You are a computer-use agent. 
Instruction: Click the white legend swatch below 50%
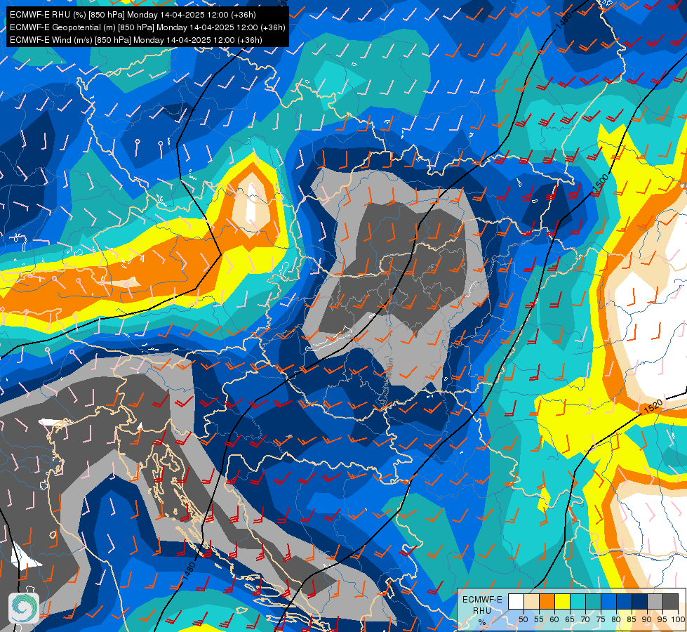(516, 601)
